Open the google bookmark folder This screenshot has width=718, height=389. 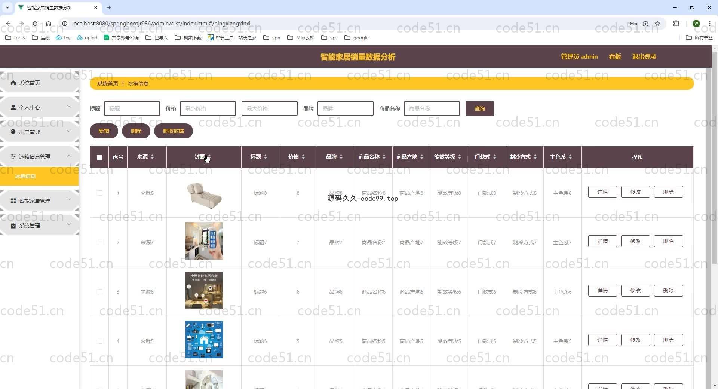click(x=357, y=37)
